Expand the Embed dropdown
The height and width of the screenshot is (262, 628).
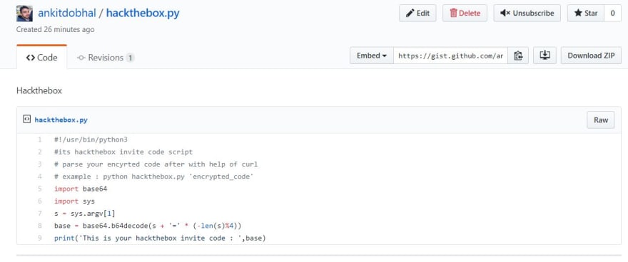click(x=372, y=56)
